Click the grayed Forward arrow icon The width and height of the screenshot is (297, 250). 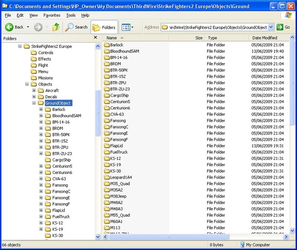[38, 27]
